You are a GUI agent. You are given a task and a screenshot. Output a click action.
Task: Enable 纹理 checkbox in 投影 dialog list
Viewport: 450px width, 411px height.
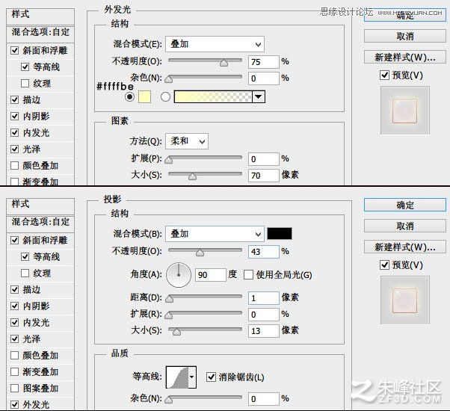(25, 273)
